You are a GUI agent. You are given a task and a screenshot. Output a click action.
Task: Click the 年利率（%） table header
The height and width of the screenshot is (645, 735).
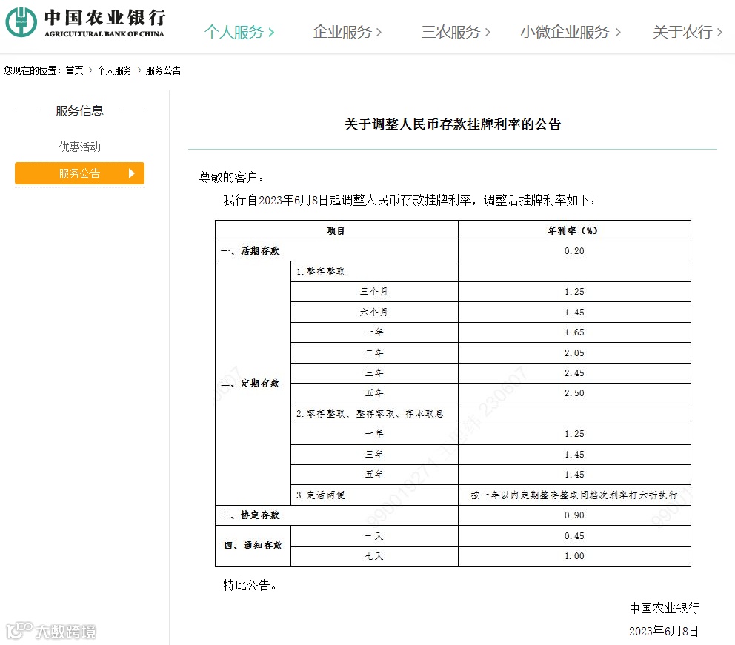coord(574,230)
